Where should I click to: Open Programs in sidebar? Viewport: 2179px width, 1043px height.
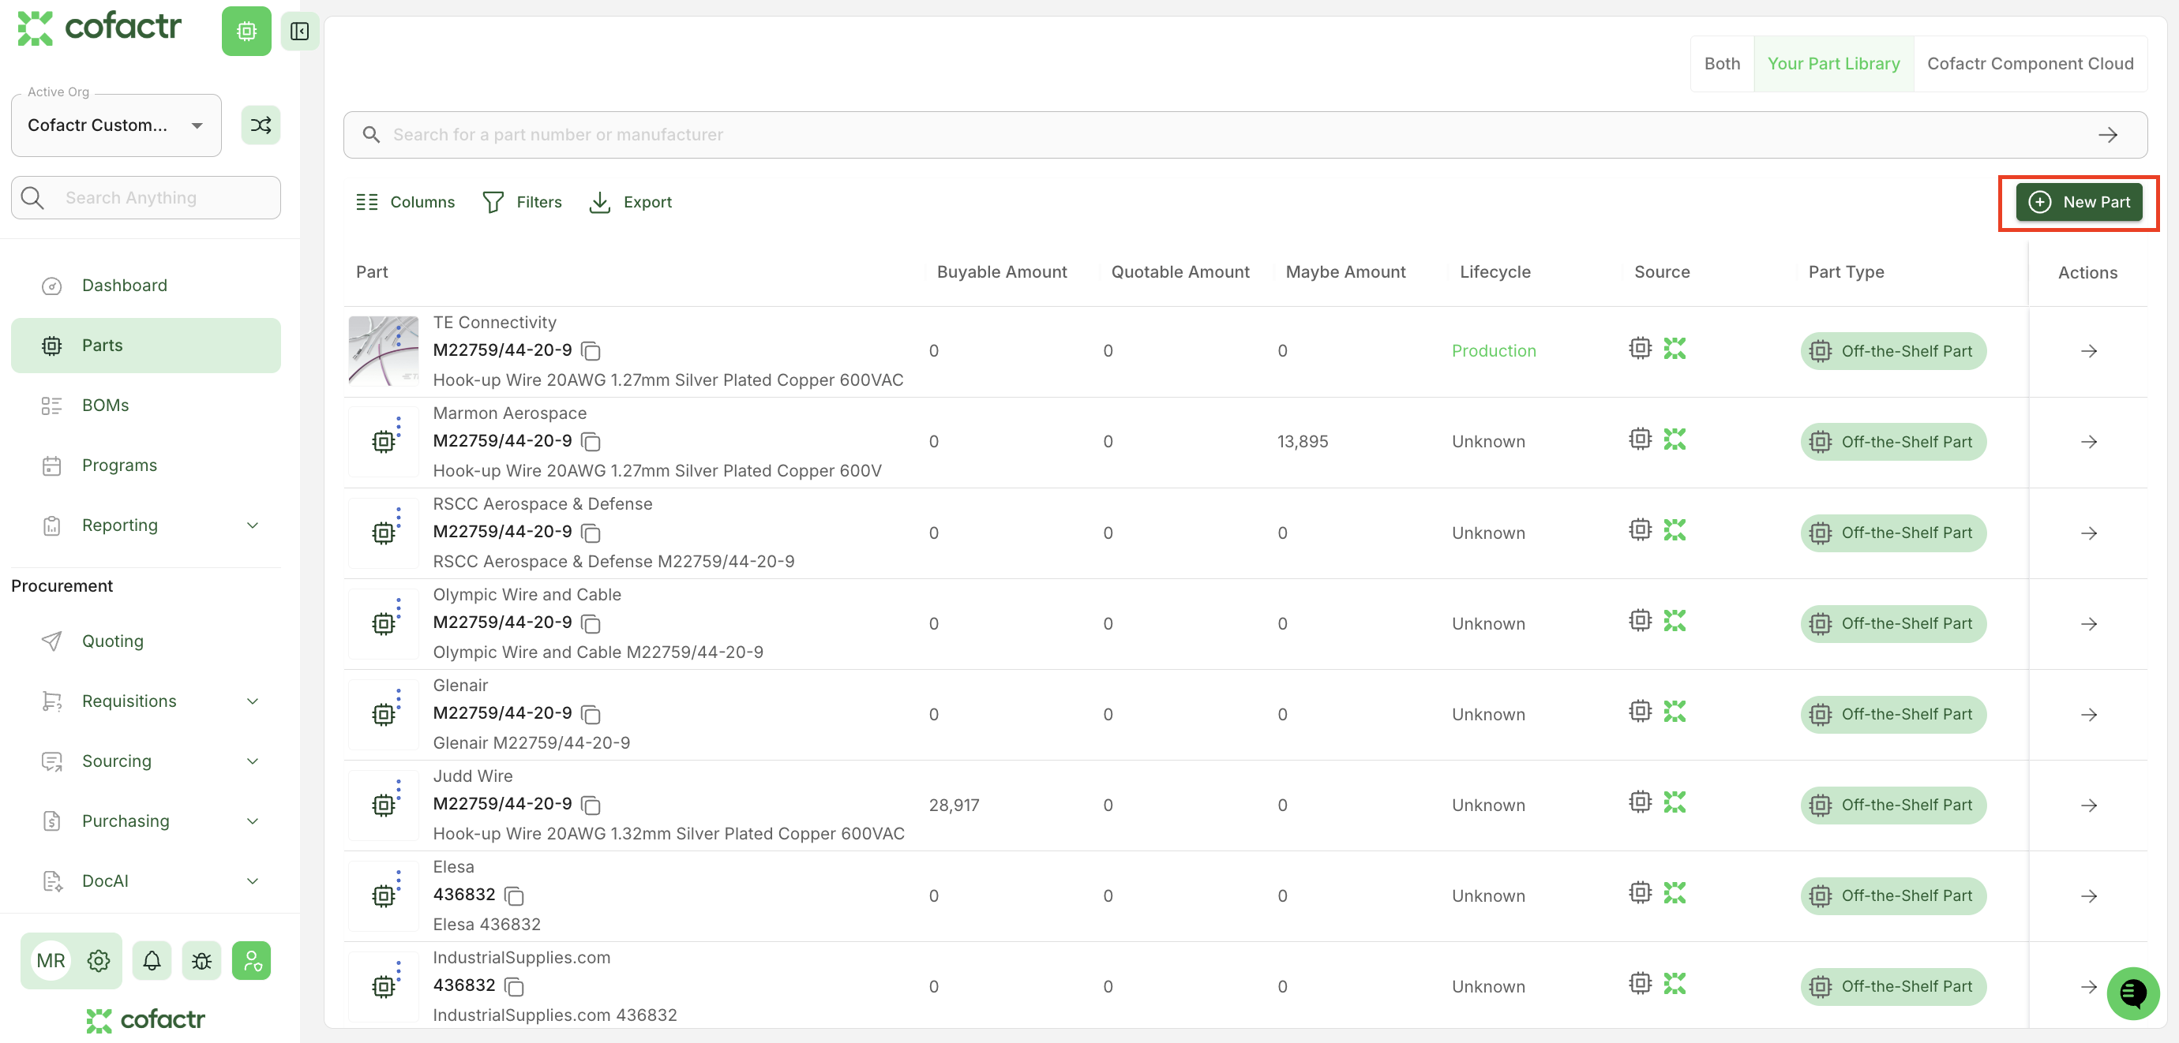coord(145,465)
